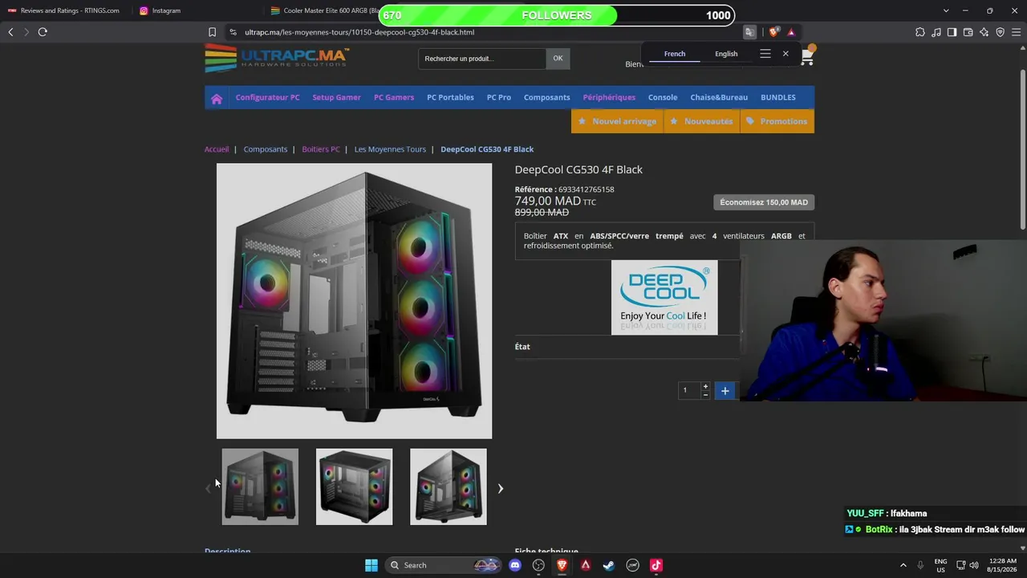Click the translate page icon in address bar

pos(749,32)
